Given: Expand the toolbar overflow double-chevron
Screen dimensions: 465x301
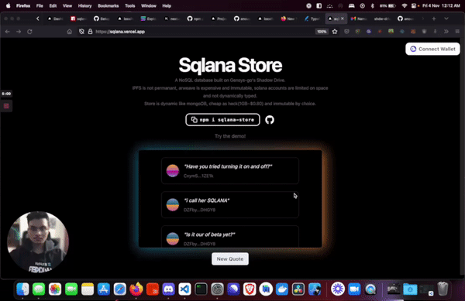Looking at the screenshot, I should [x=446, y=32].
